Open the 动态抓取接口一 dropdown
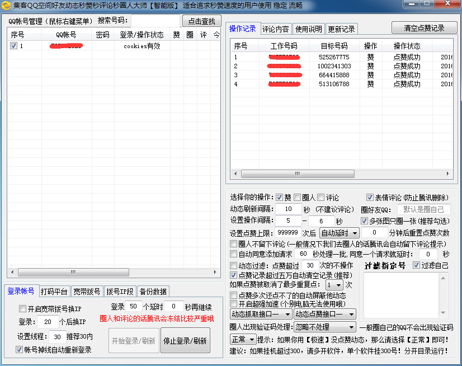The image size is (462, 366). pos(261,314)
